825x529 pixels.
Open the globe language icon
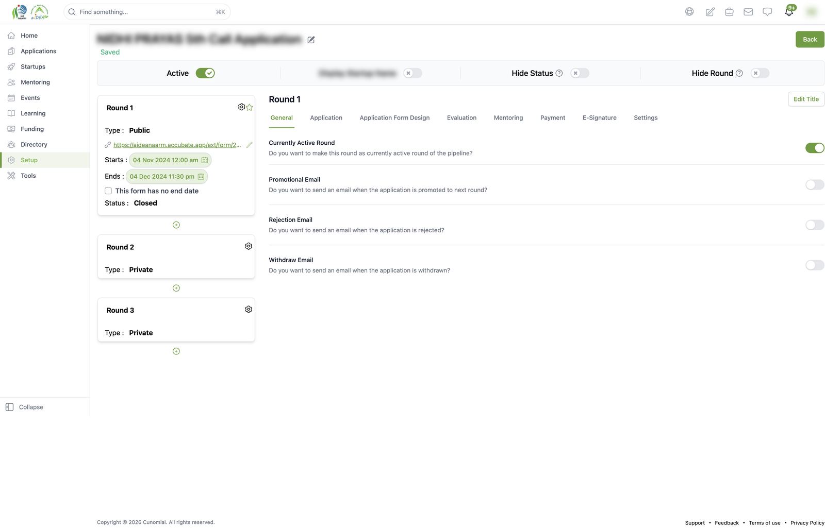click(x=689, y=11)
